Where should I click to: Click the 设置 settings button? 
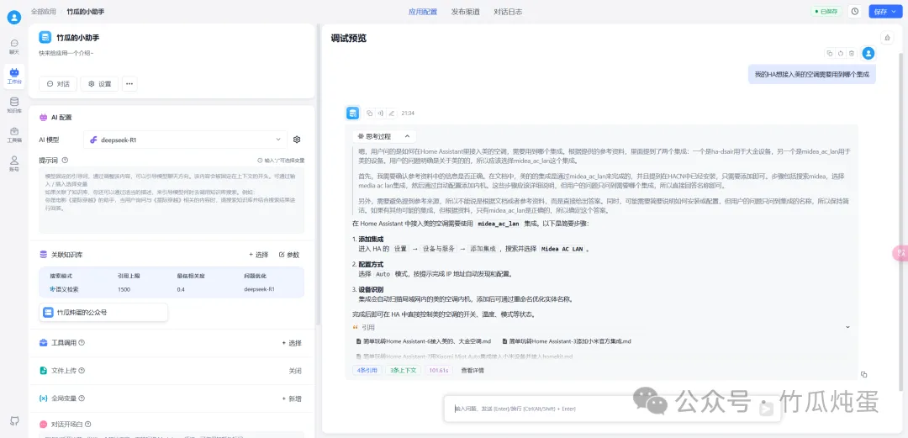(99, 84)
